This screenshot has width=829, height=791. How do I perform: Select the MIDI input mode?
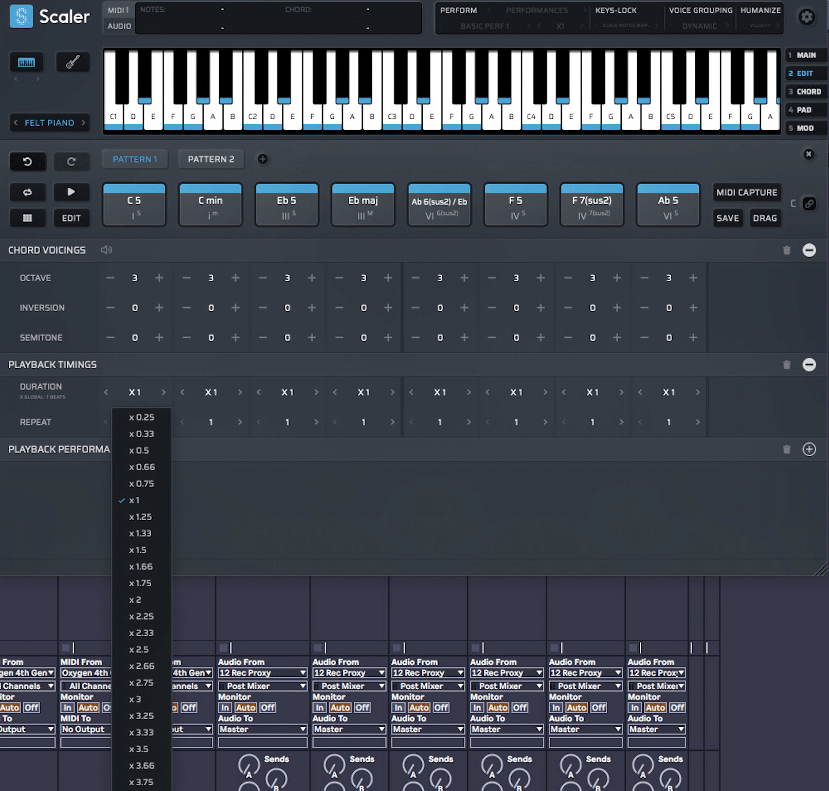[x=119, y=10]
